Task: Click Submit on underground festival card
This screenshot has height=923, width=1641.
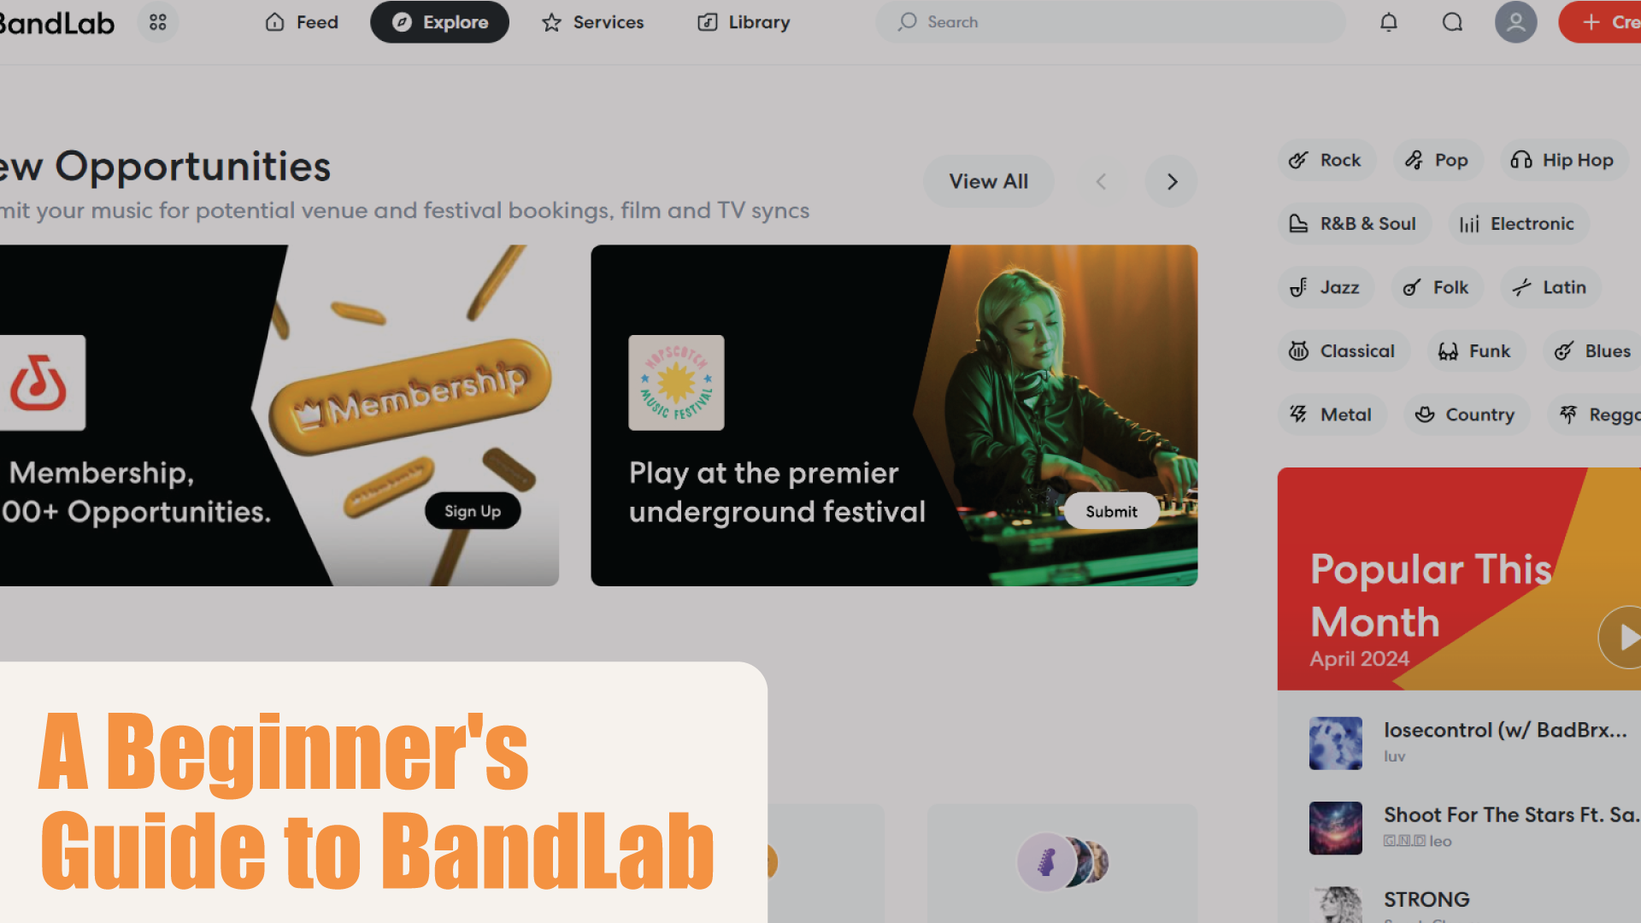Action: click(x=1111, y=511)
